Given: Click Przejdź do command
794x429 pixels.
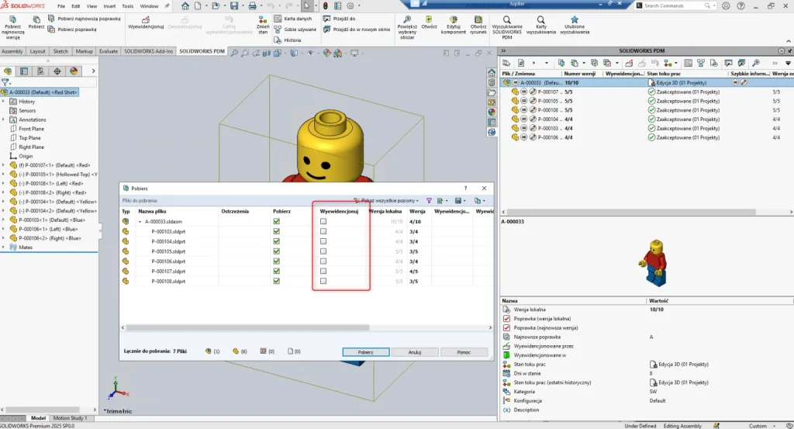Looking at the screenshot, I should click(340, 19).
